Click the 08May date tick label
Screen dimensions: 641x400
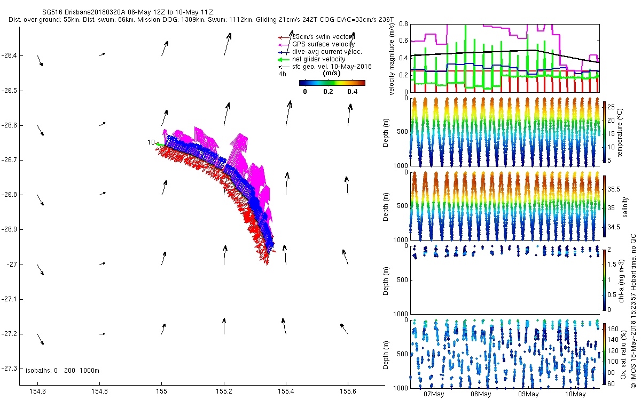click(x=480, y=394)
